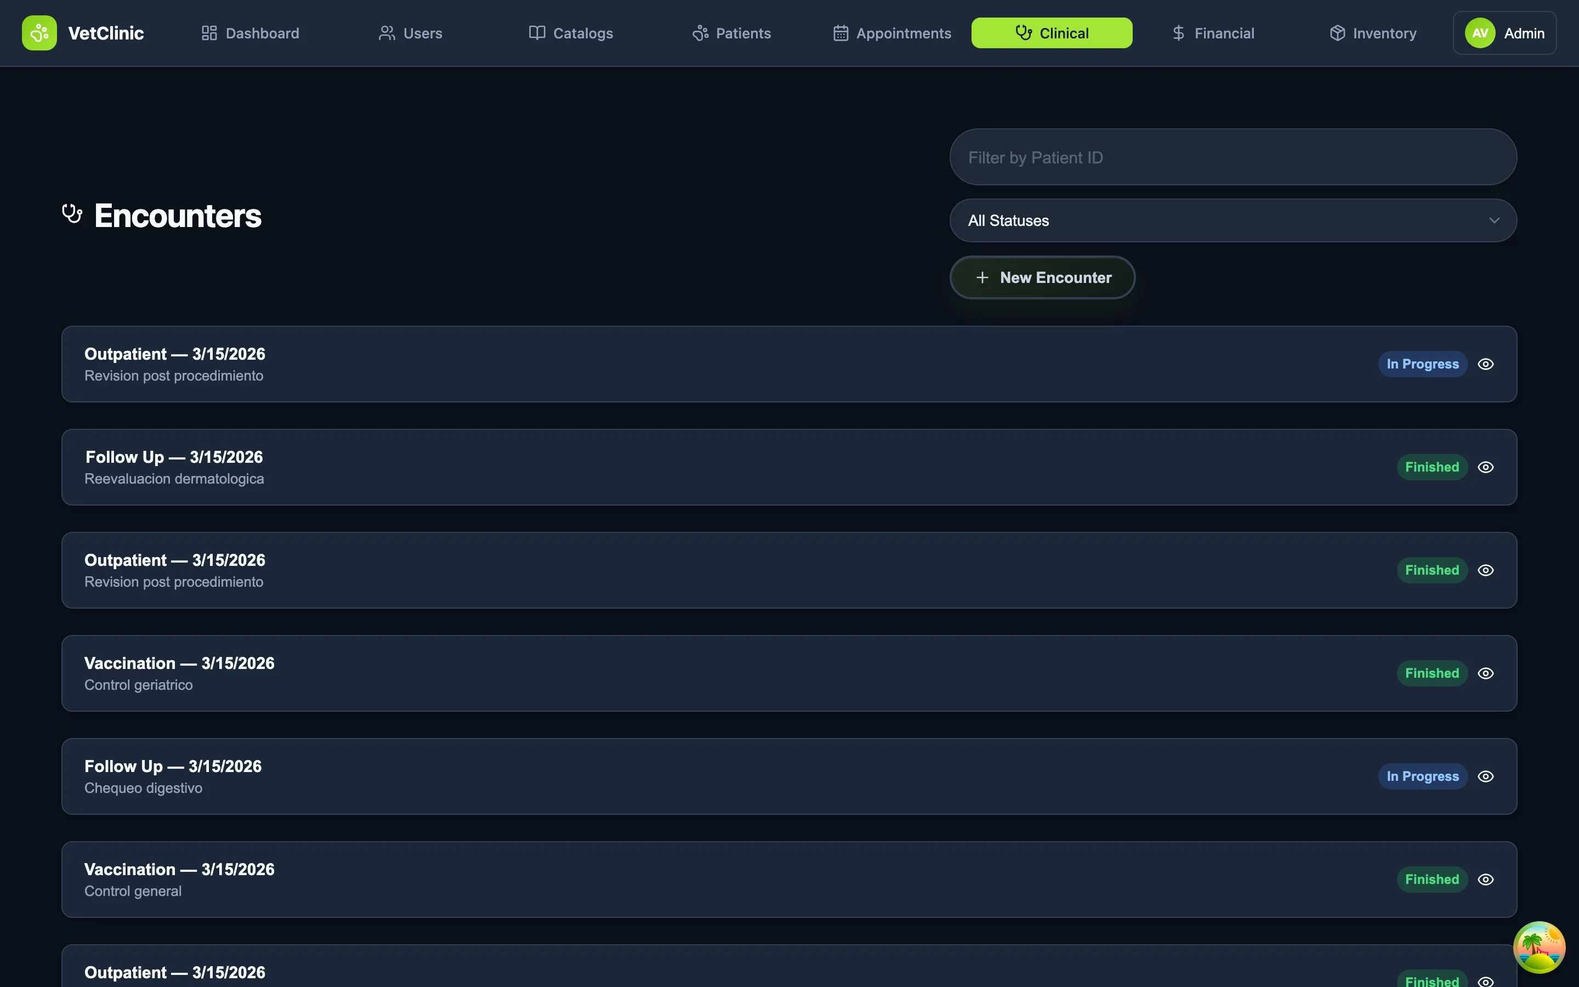1579x987 pixels.
Task: Click the Inventory box icon
Action: [x=1337, y=33]
